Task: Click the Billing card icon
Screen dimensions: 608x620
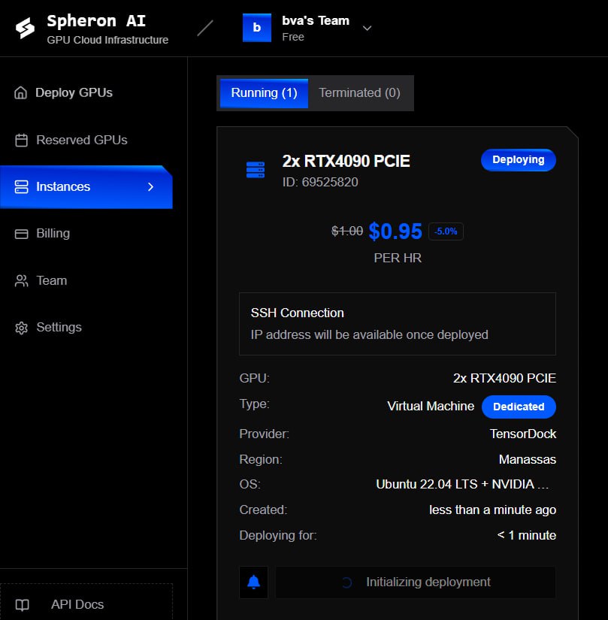Action: (x=21, y=234)
